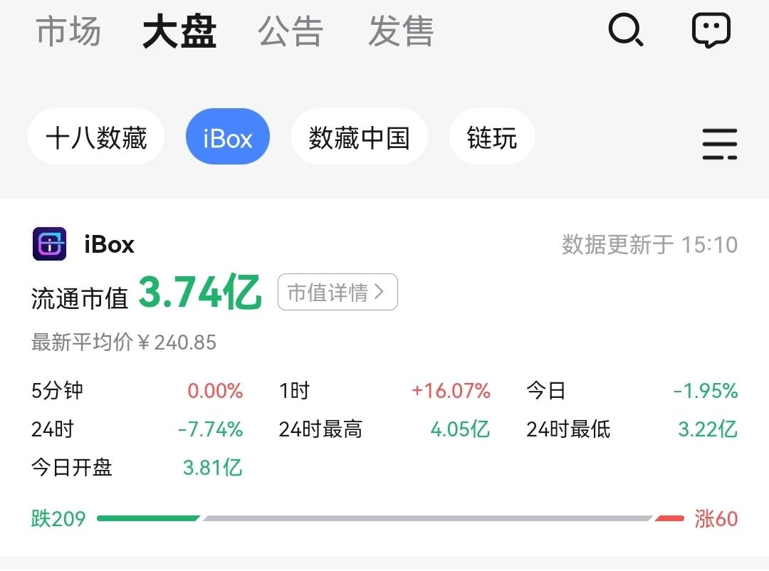Tap the 1时 +16.07% value
769x571 pixels.
point(451,391)
